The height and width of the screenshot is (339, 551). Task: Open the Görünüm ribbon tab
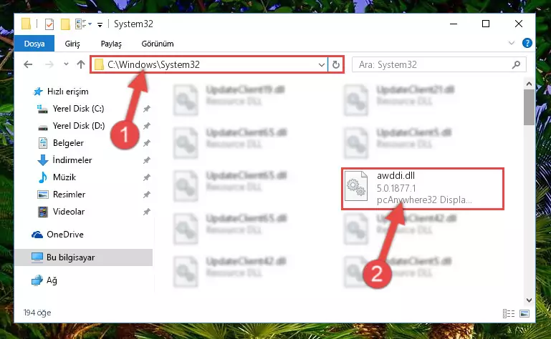pyautogui.click(x=158, y=44)
